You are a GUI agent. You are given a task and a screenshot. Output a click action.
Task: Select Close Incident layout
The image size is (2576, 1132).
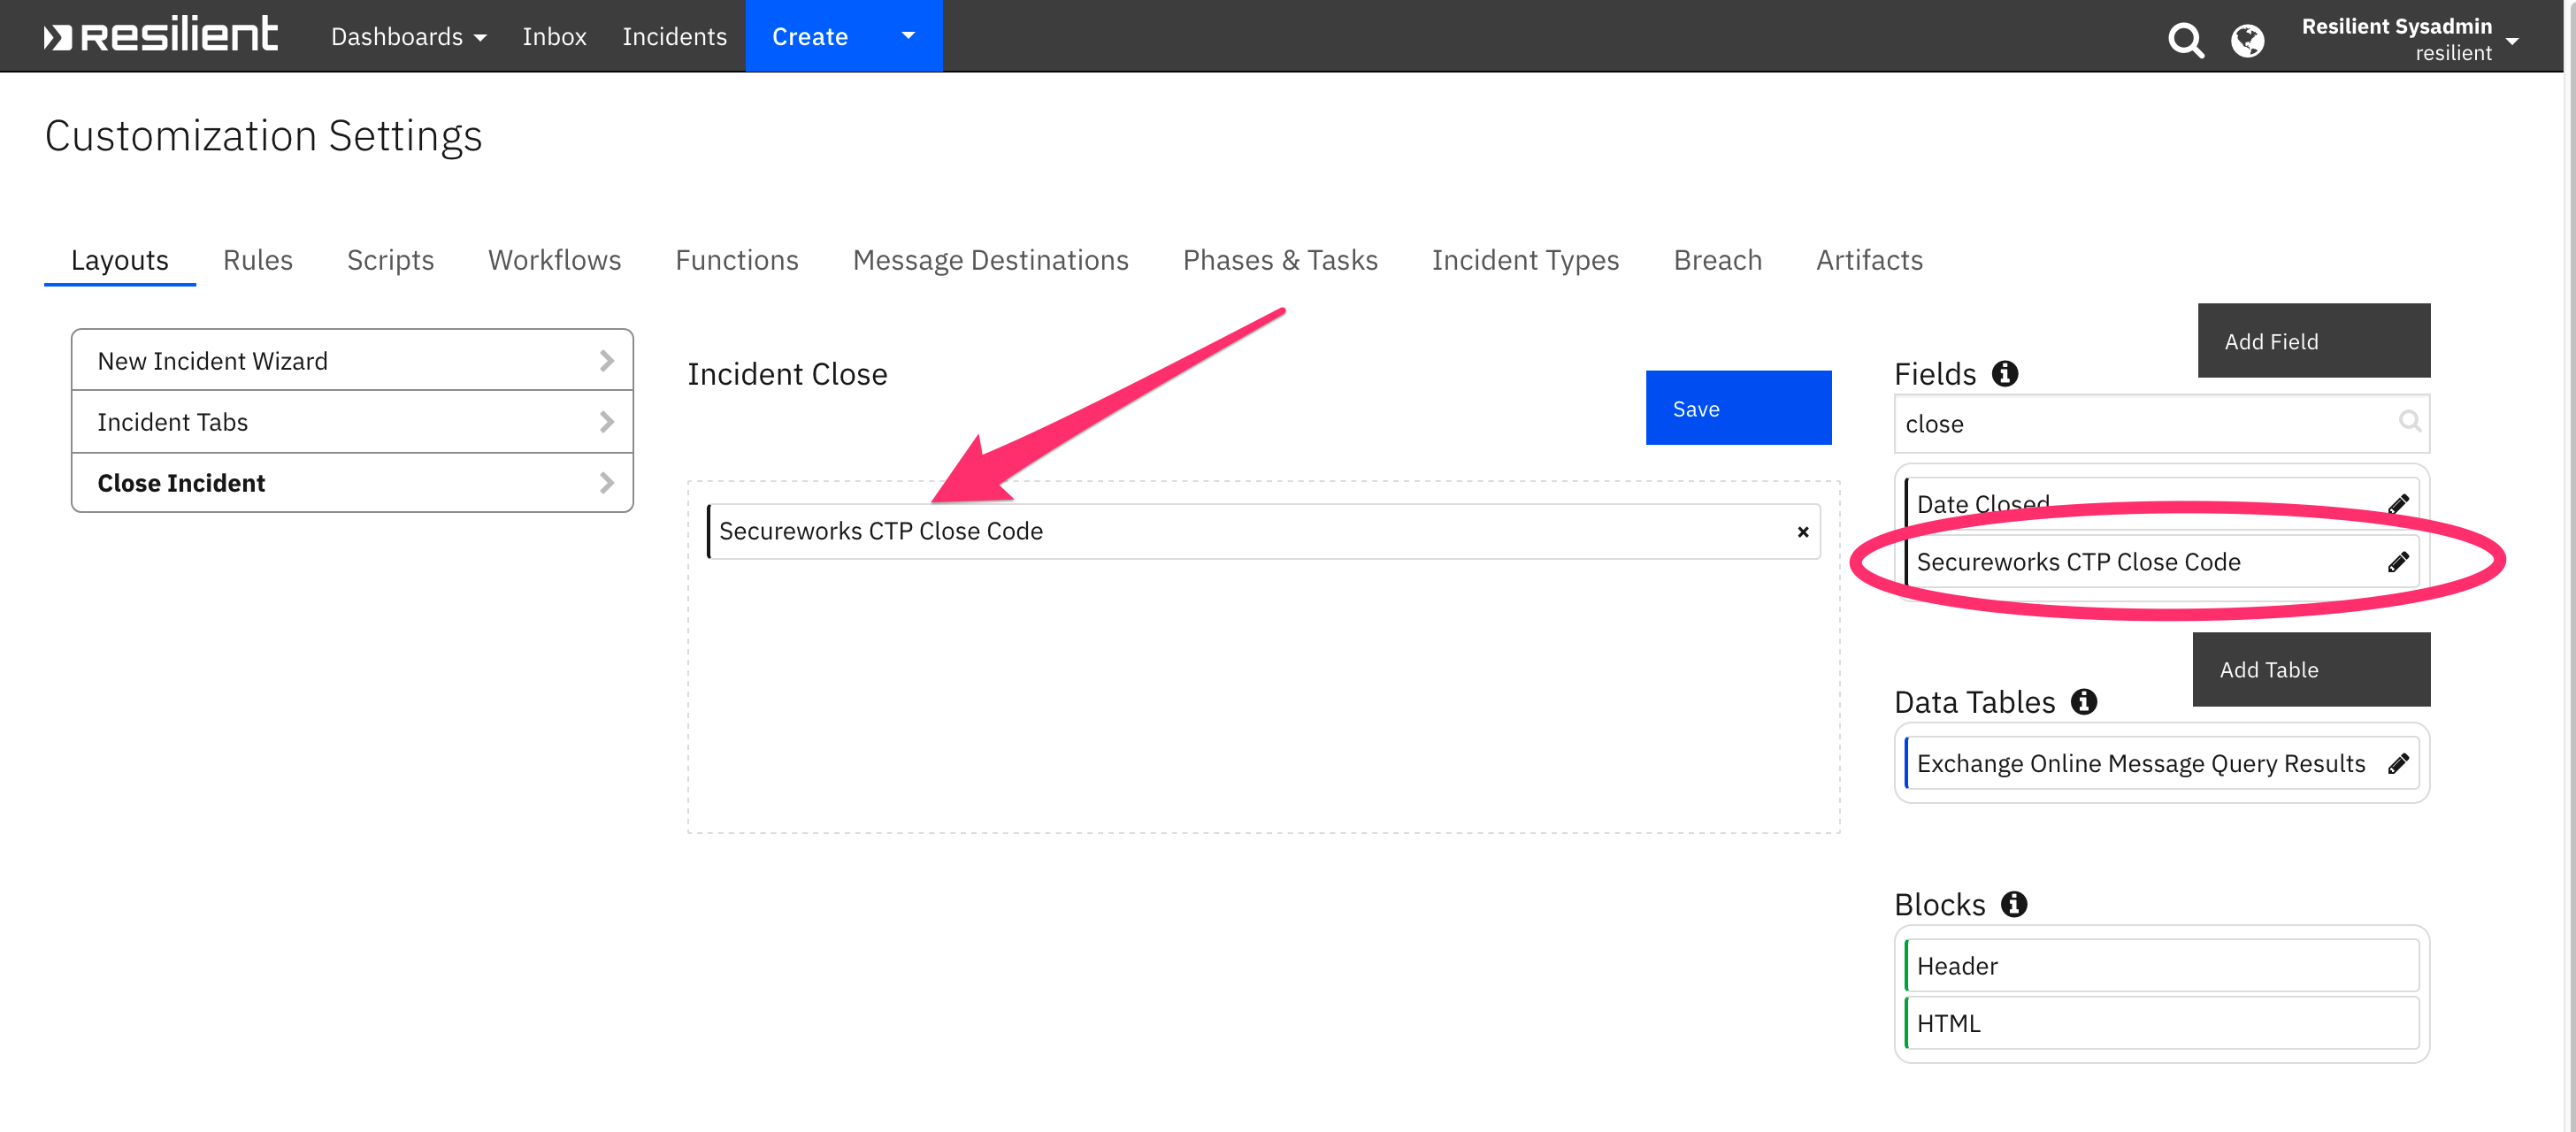[352, 483]
